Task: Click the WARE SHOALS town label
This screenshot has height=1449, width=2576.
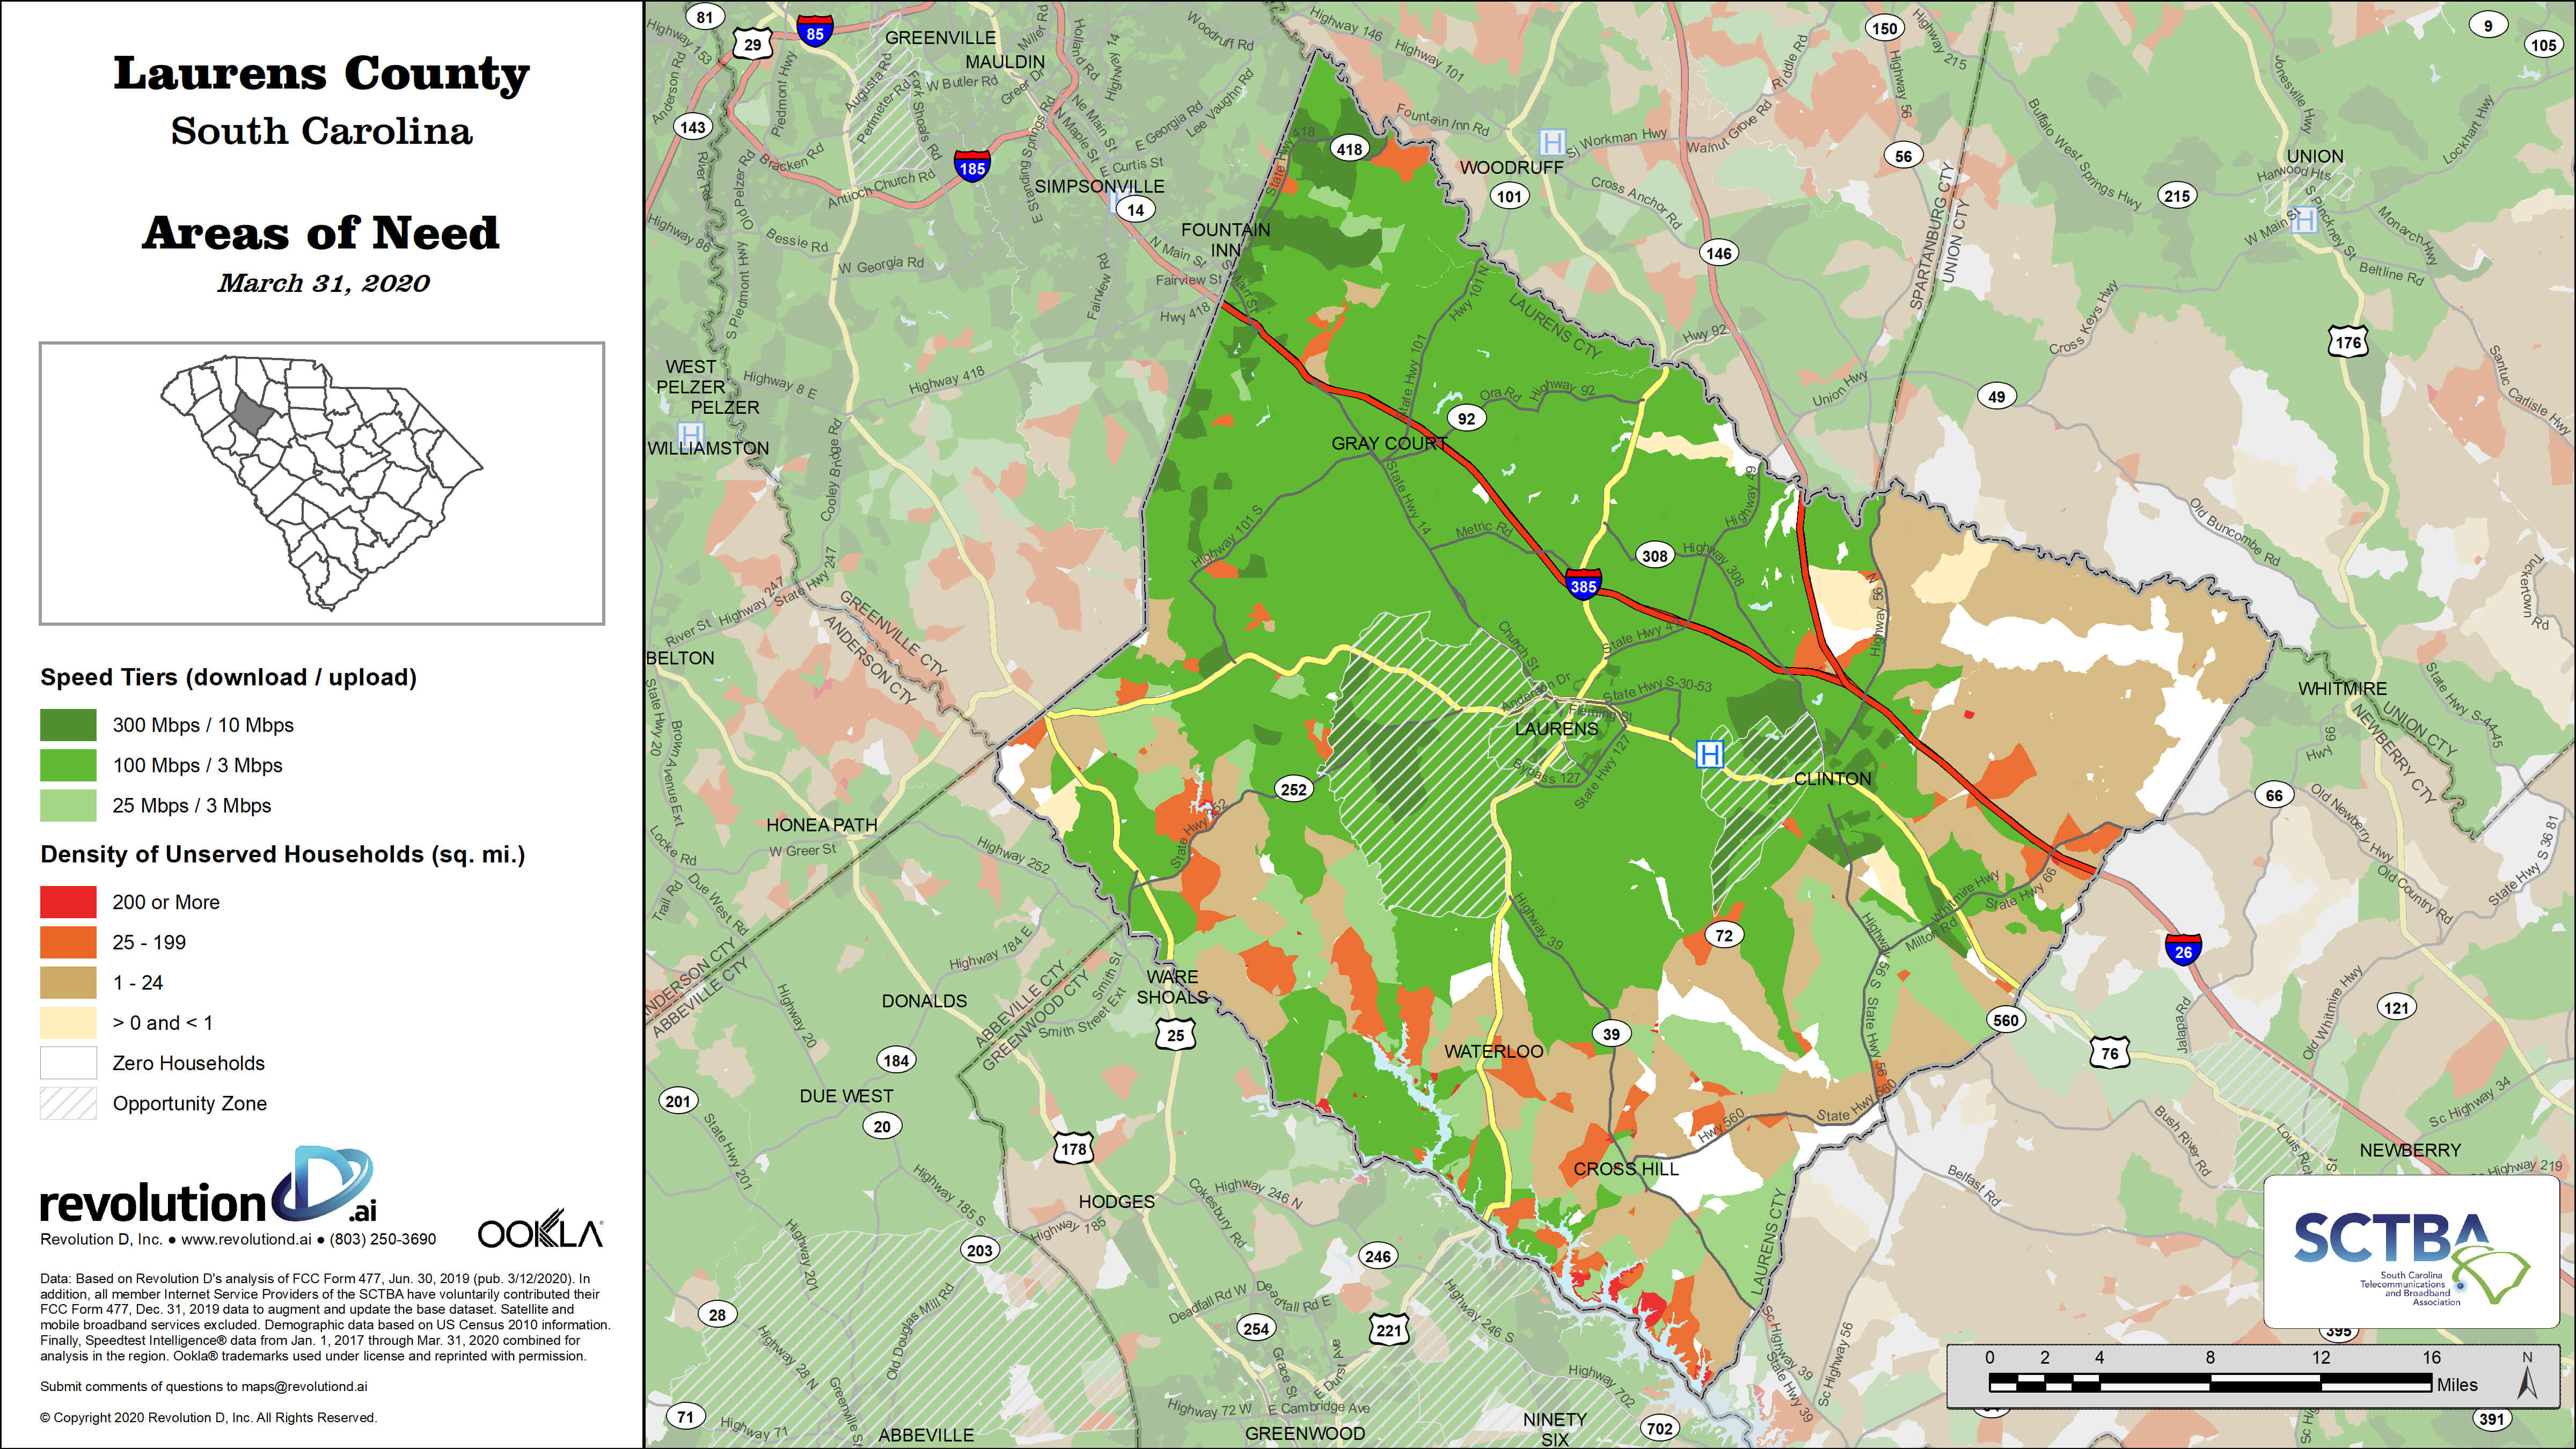Action: pyautogui.click(x=1172, y=987)
